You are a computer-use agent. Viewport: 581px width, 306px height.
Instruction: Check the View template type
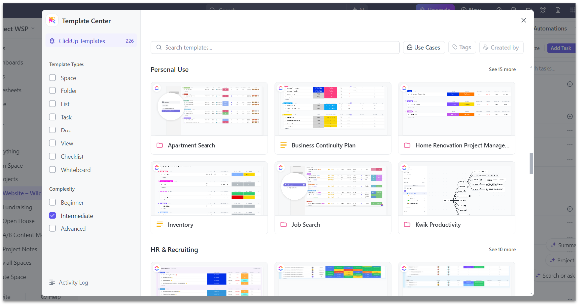pos(52,143)
